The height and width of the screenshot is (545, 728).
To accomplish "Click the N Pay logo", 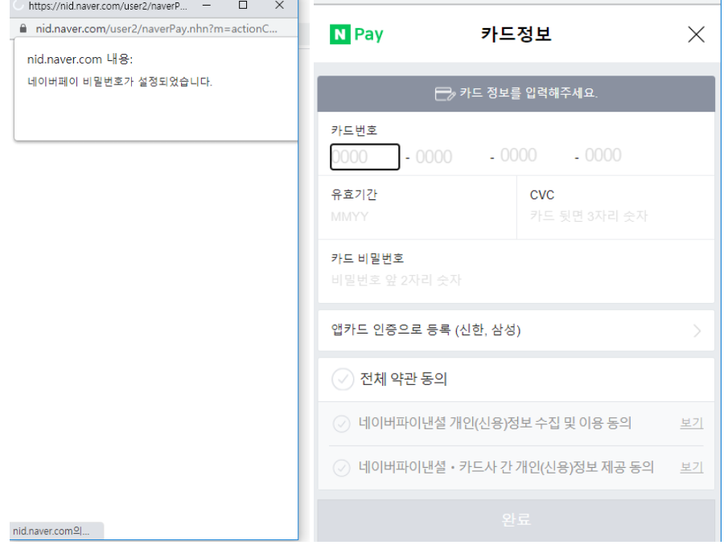I will 356,35.
